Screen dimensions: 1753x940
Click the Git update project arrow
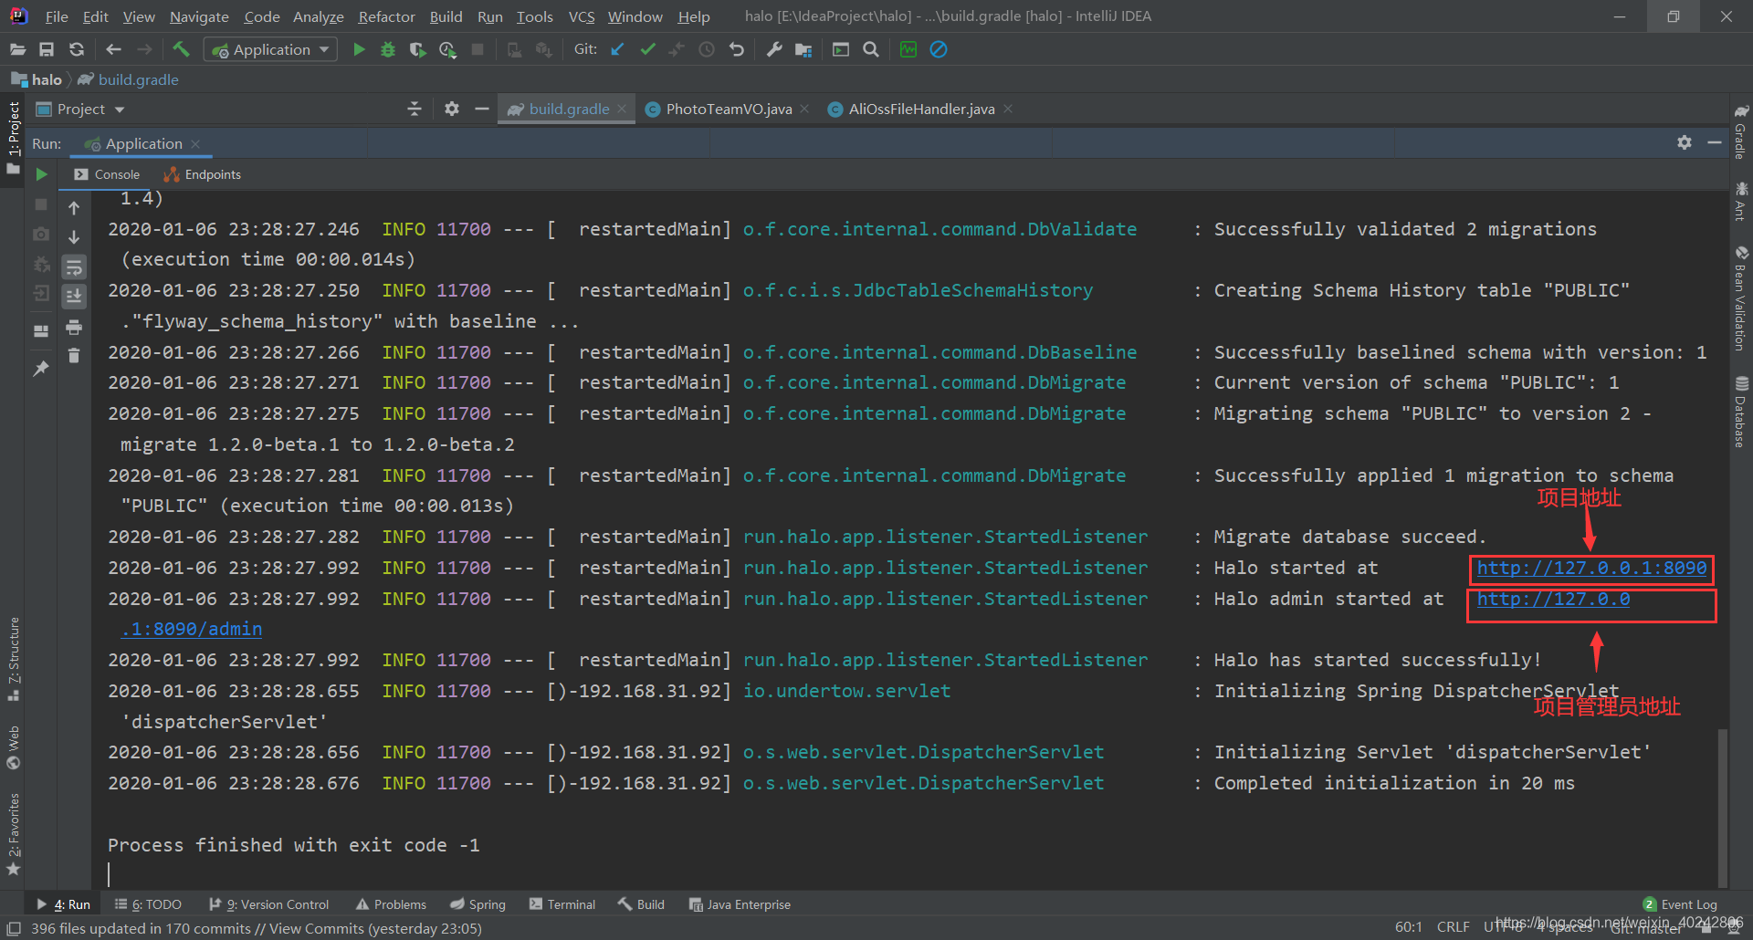[617, 49]
